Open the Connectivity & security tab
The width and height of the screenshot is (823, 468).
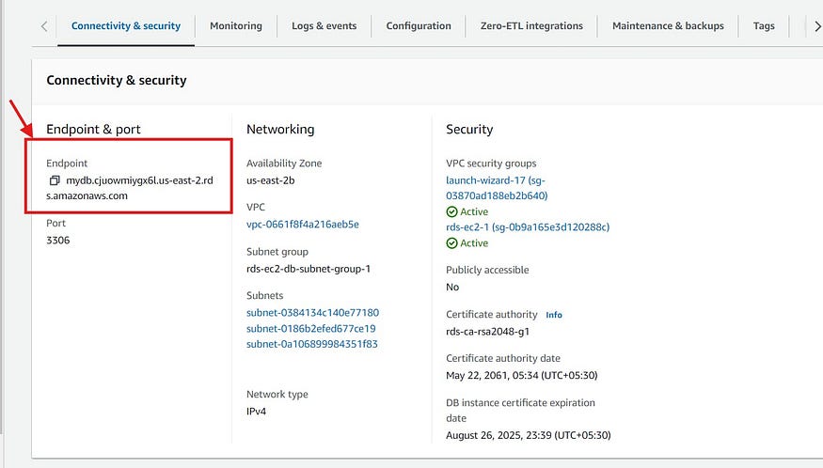point(126,25)
